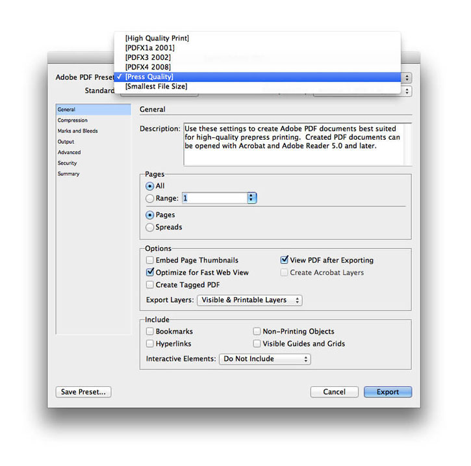The width and height of the screenshot is (471, 466).
Task: Open the Security settings panel
Action: [94, 163]
